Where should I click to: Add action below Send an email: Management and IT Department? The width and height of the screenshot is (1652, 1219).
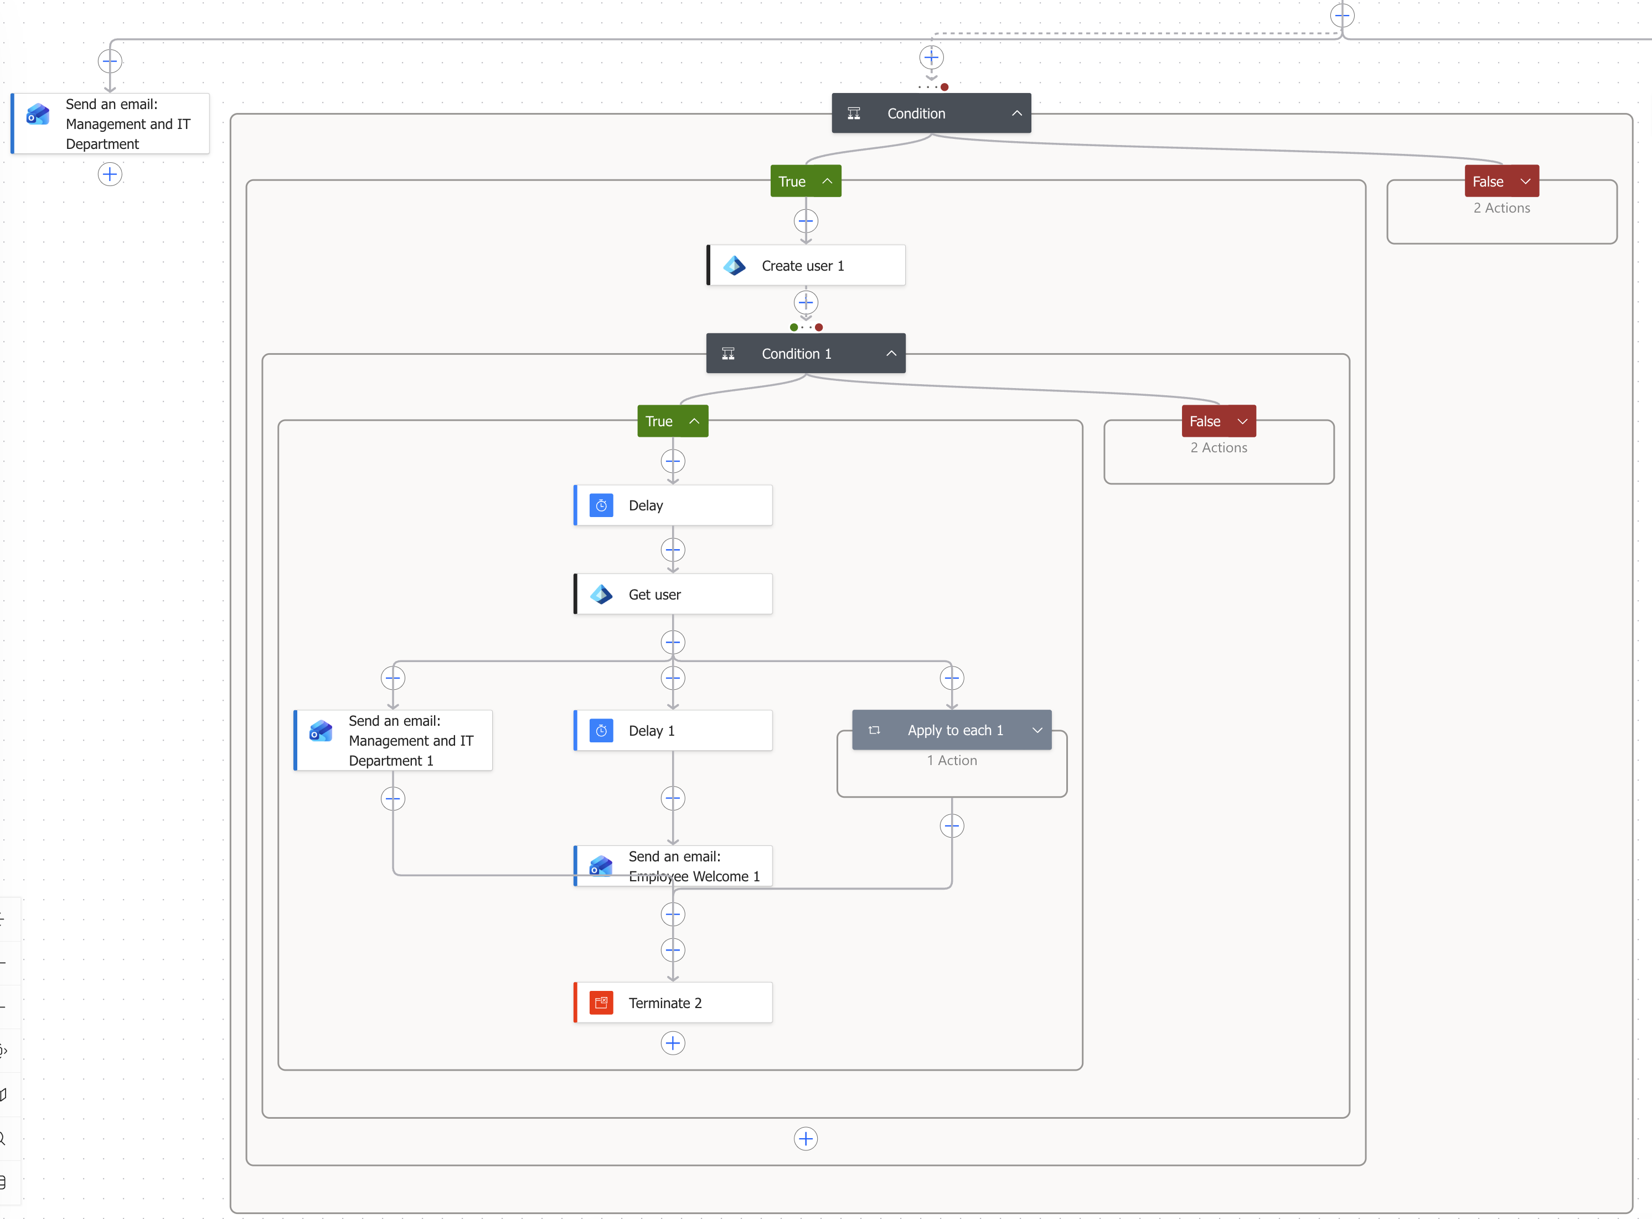pyautogui.click(x=110, y=174)
